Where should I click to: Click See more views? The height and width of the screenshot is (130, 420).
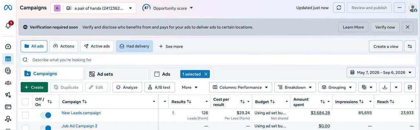click(171, 46)
